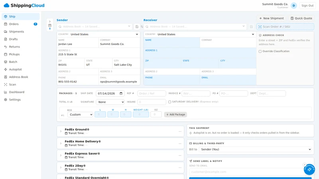Image resolution: width=319 pixels, height=179 pixels.
Task: Click the ShippingCloud cloud logo
Action: 6,6
